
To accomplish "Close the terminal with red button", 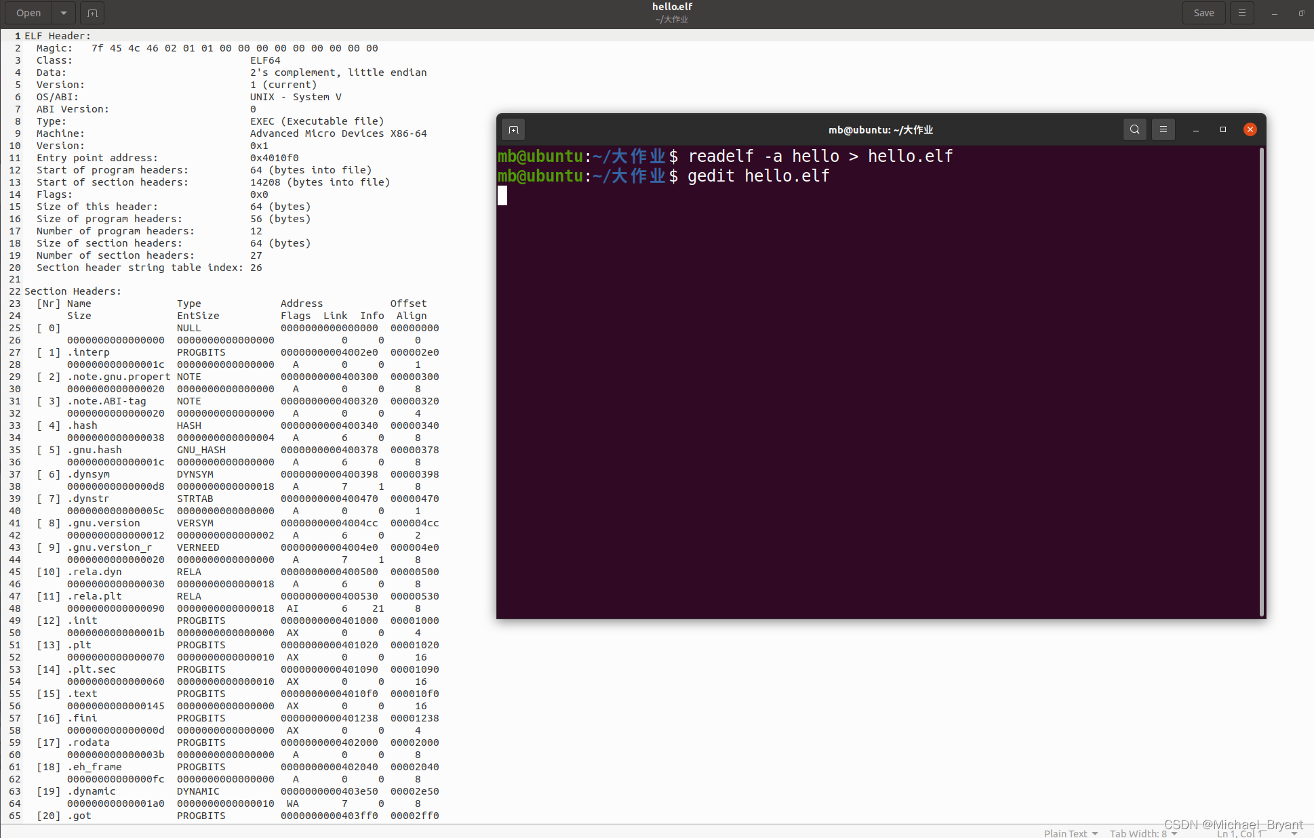I will coord(1250,129).
